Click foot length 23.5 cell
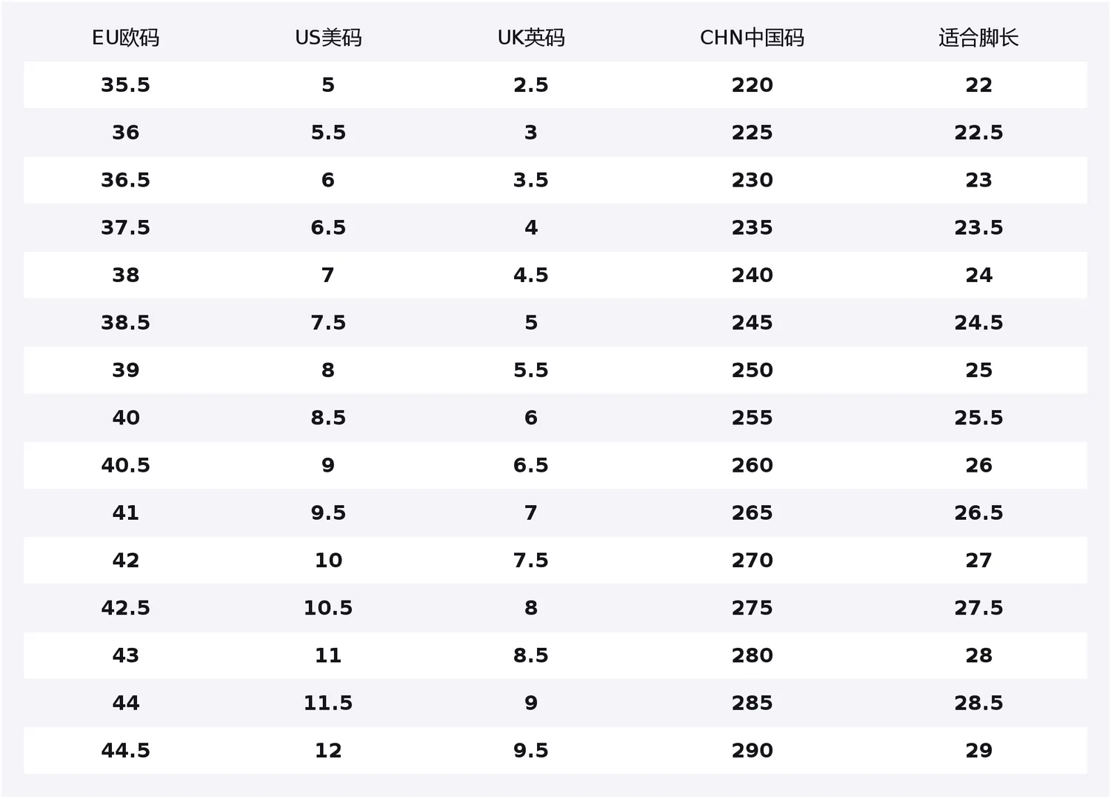The width and height of the screenshot is (1111, 799). pyautogui.click(x=978, y=227)
